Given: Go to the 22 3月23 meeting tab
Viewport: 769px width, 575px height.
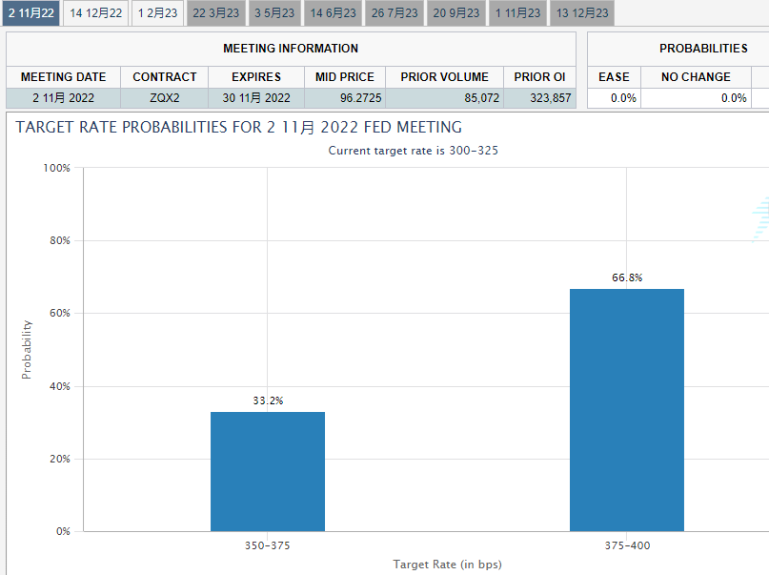Looking at the screenshot, I should [216, 13].
